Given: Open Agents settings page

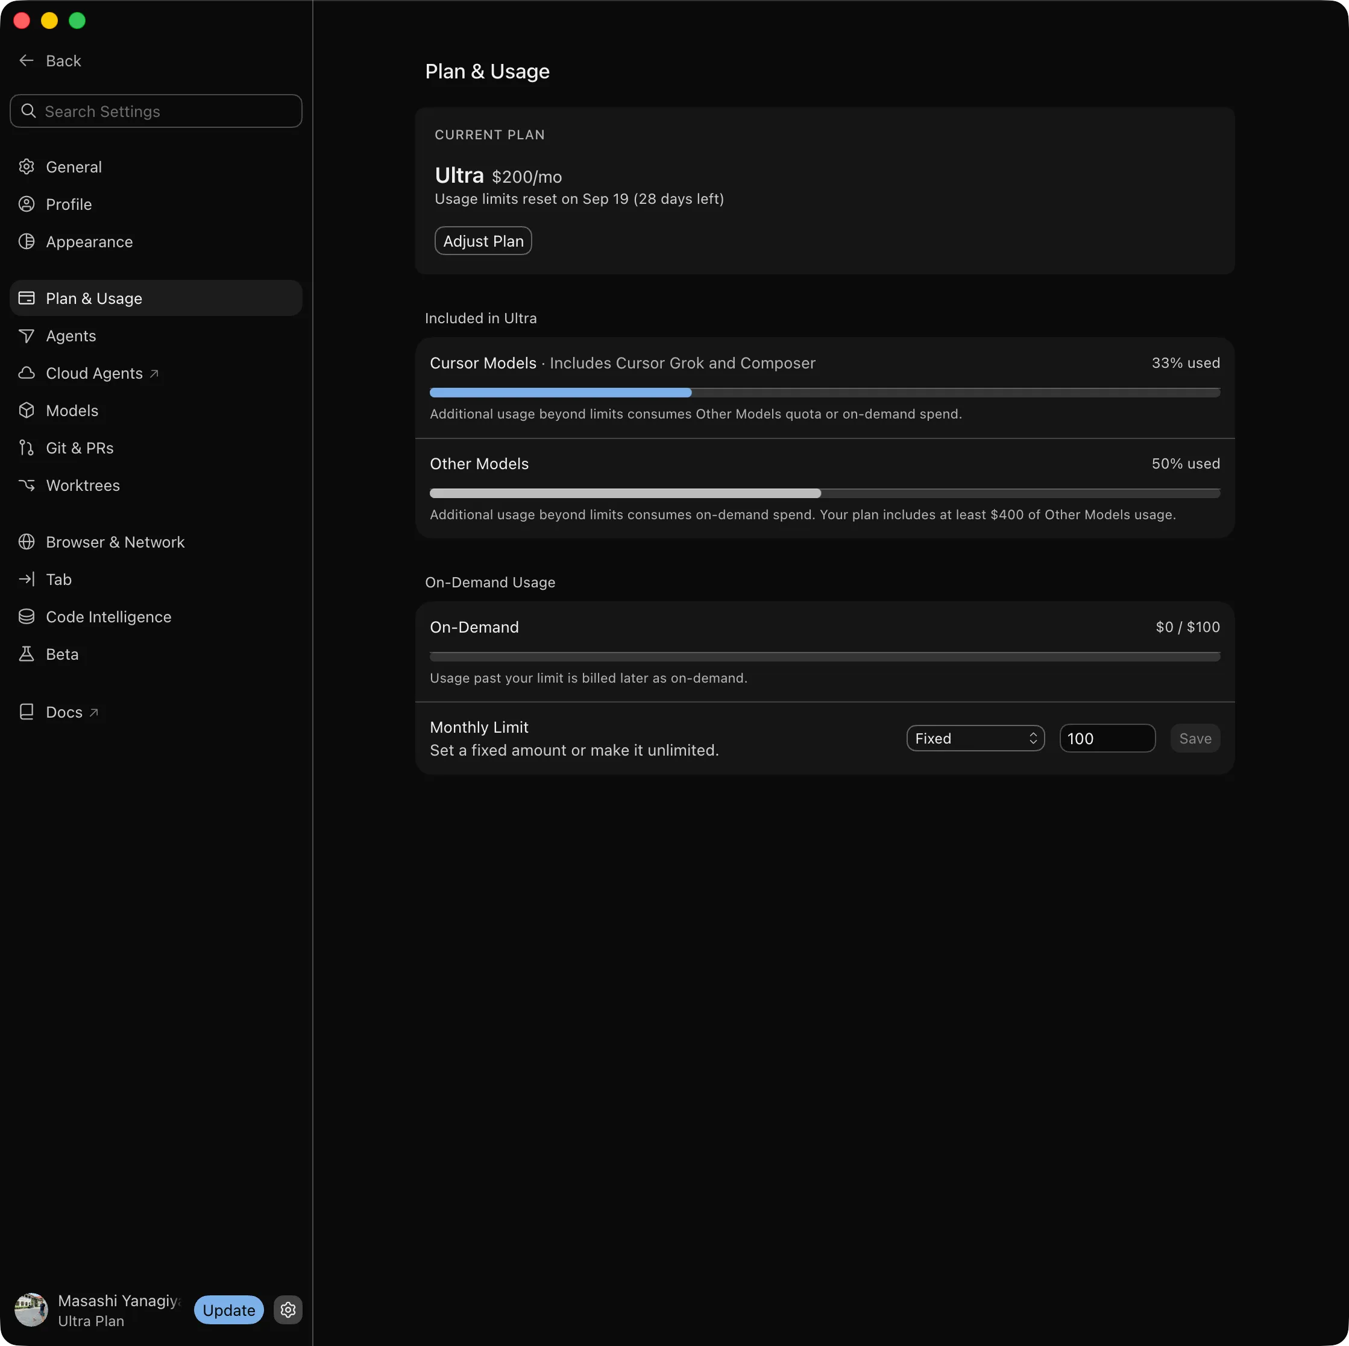Looking at the screenshot, I should [156, 336].
